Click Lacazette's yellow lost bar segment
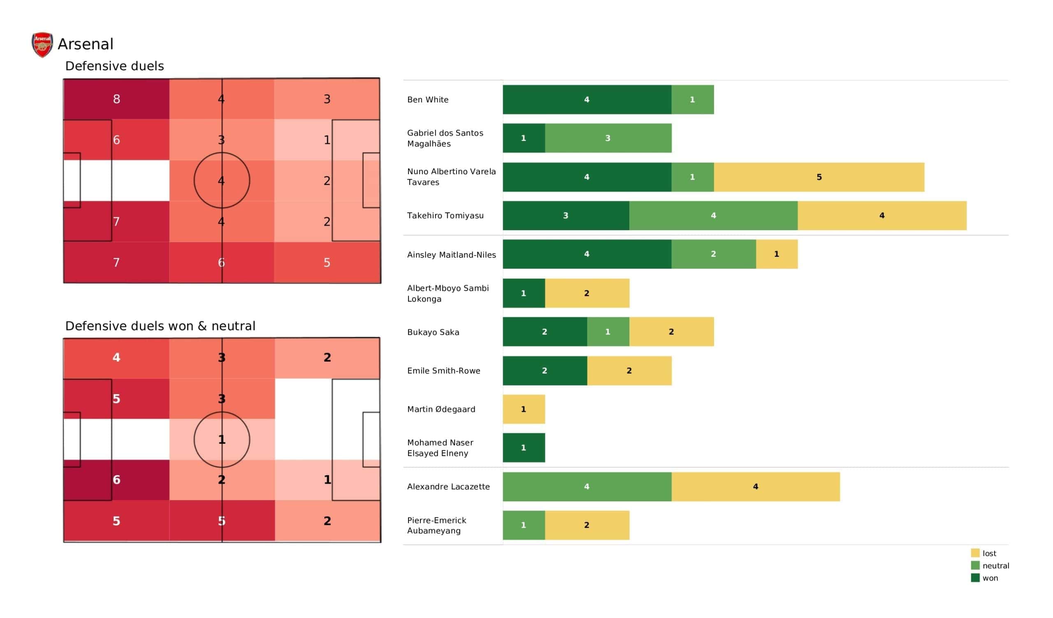1053x618 pixels. pos(755,487)
